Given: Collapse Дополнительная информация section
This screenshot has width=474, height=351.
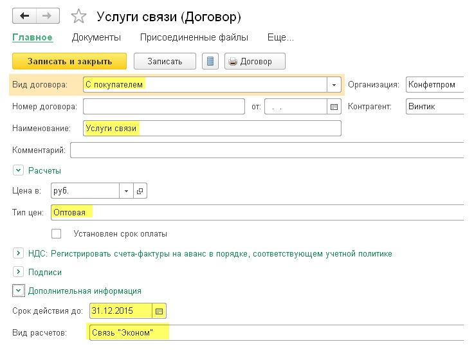Looking at the screenshot, I should pos(18,291).
